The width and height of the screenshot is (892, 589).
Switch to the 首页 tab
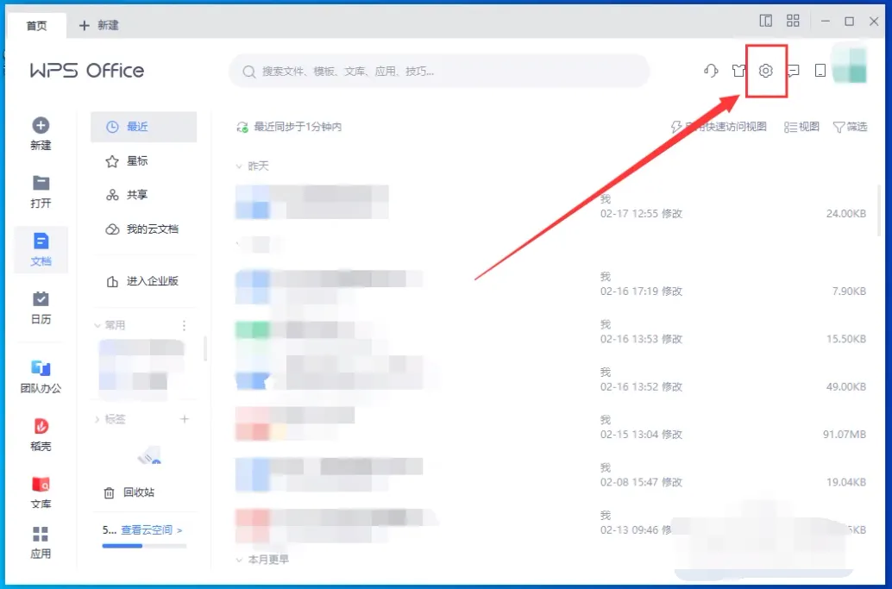(36, 26)
